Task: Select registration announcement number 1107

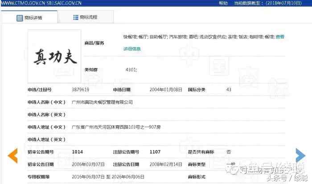Action: tap(155, 152)
